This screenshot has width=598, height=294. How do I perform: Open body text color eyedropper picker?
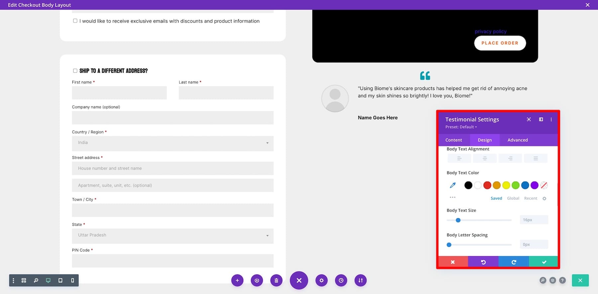[x=452, y=185]
